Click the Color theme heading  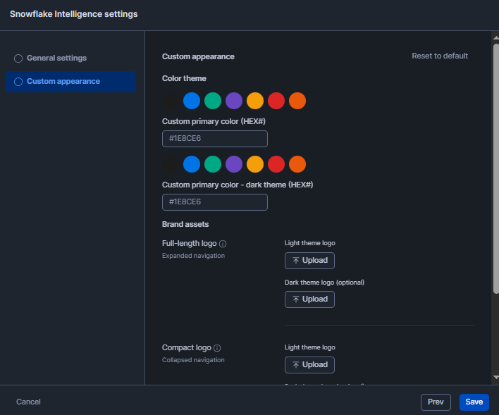click(184, 79)
